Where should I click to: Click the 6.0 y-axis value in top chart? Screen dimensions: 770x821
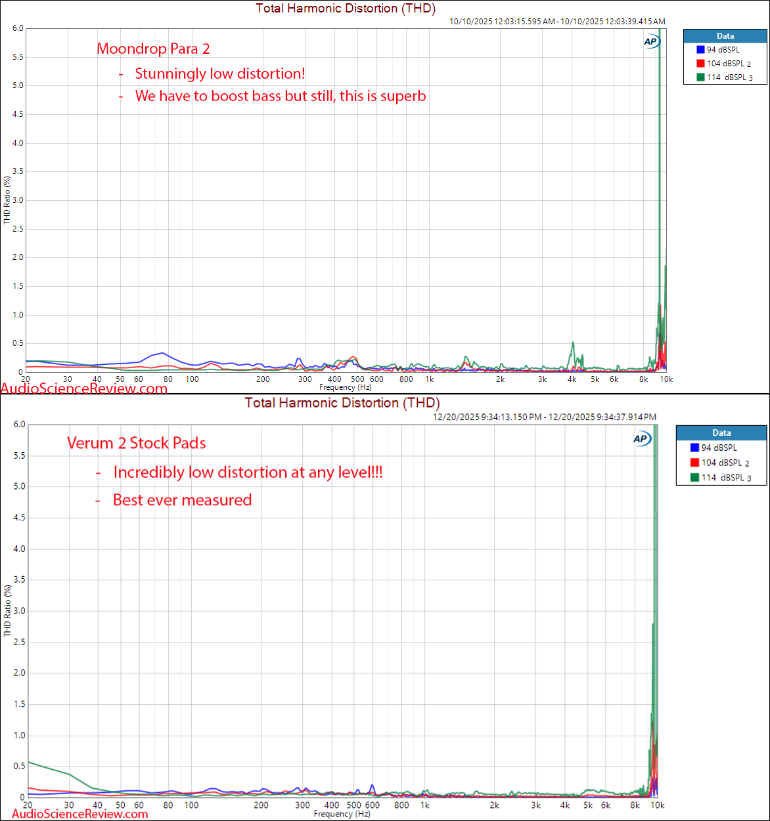coord(18,28)
